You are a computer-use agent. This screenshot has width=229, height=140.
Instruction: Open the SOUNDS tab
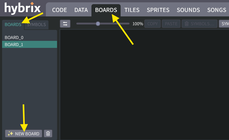click(x=188, y=10)
